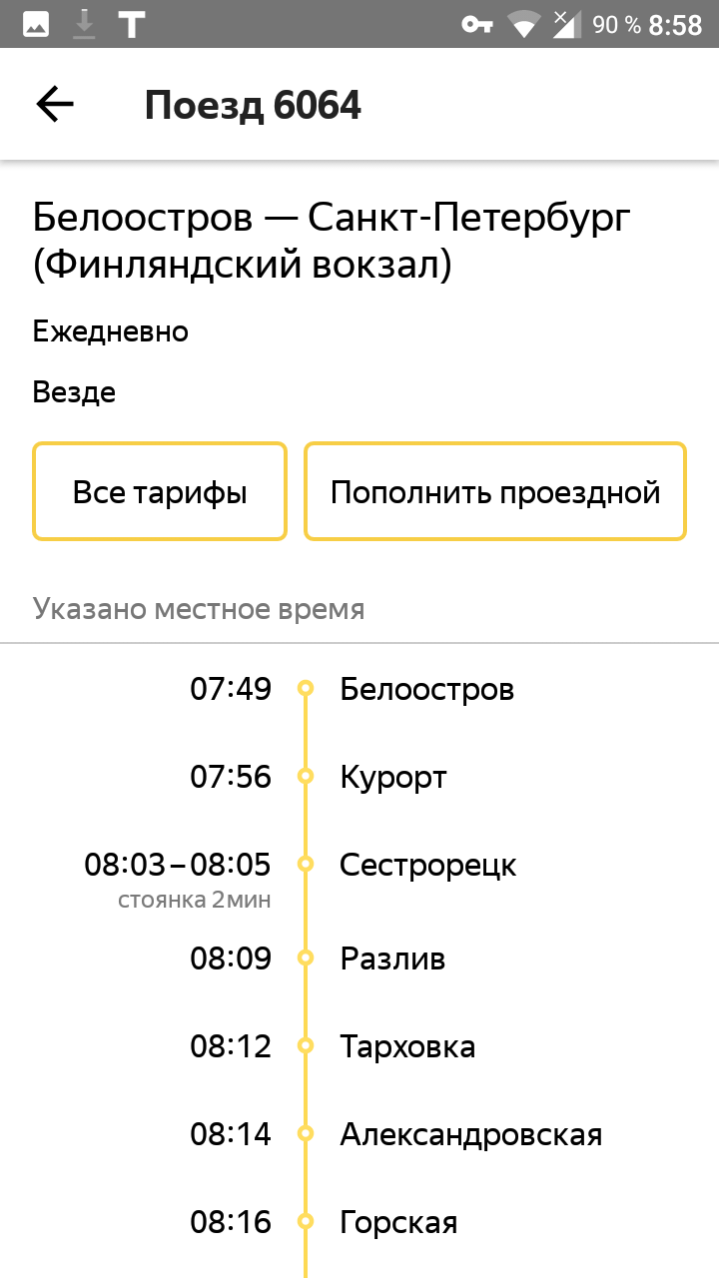This screenshot has width=719, height=1278.
Task: Open the picture notification icon in status bar
Action: 37,25
